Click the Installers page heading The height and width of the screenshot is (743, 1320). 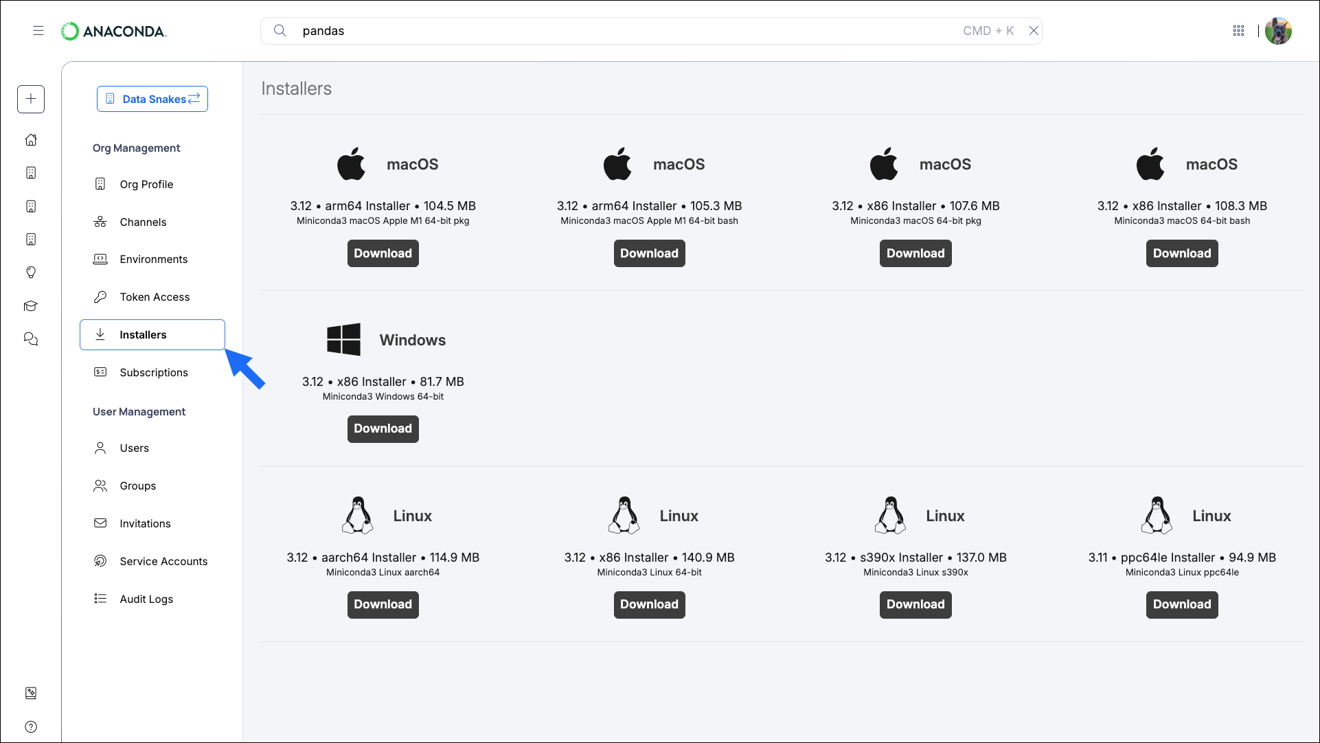[296, 89]
